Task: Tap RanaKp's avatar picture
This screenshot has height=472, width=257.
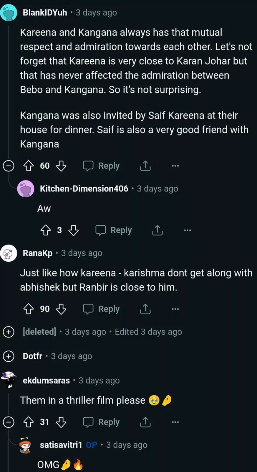Action: click(9, 253)
